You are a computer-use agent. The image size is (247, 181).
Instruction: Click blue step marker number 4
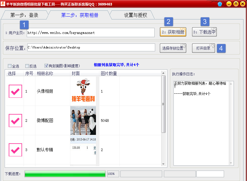221,48
